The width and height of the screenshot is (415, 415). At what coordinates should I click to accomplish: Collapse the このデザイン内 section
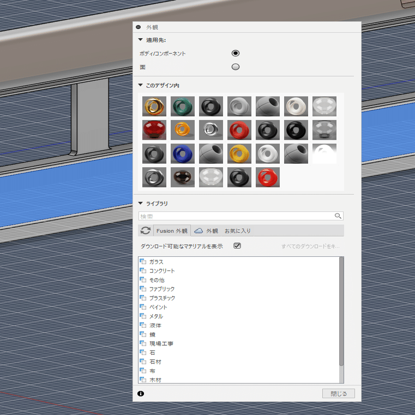[141, 85]
